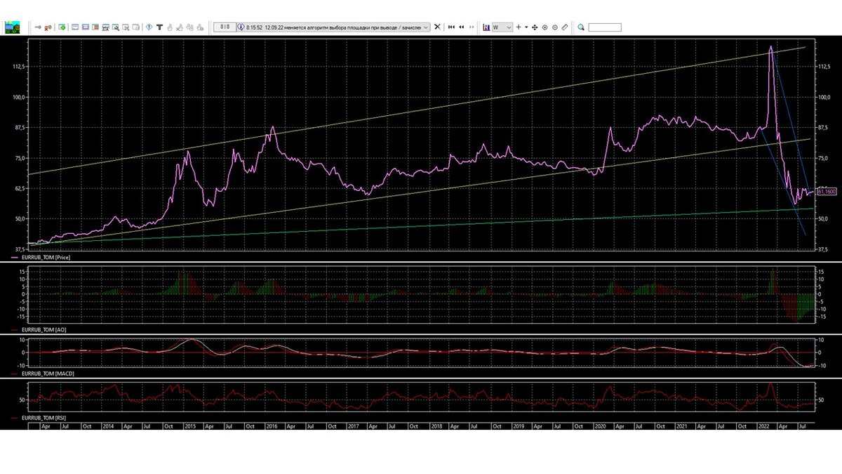Click the second circle zoom icon
This screenshot has width=842, height=474.
pos(555,27)
